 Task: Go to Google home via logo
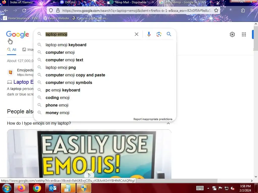(x=18, y=34)
